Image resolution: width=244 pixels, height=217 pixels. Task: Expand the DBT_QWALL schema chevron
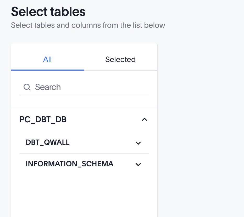click(x=138, y=143)
